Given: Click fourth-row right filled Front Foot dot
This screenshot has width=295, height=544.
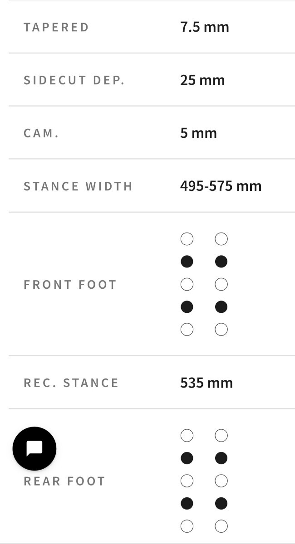Looking at the screenshot, I should [221, 307].
